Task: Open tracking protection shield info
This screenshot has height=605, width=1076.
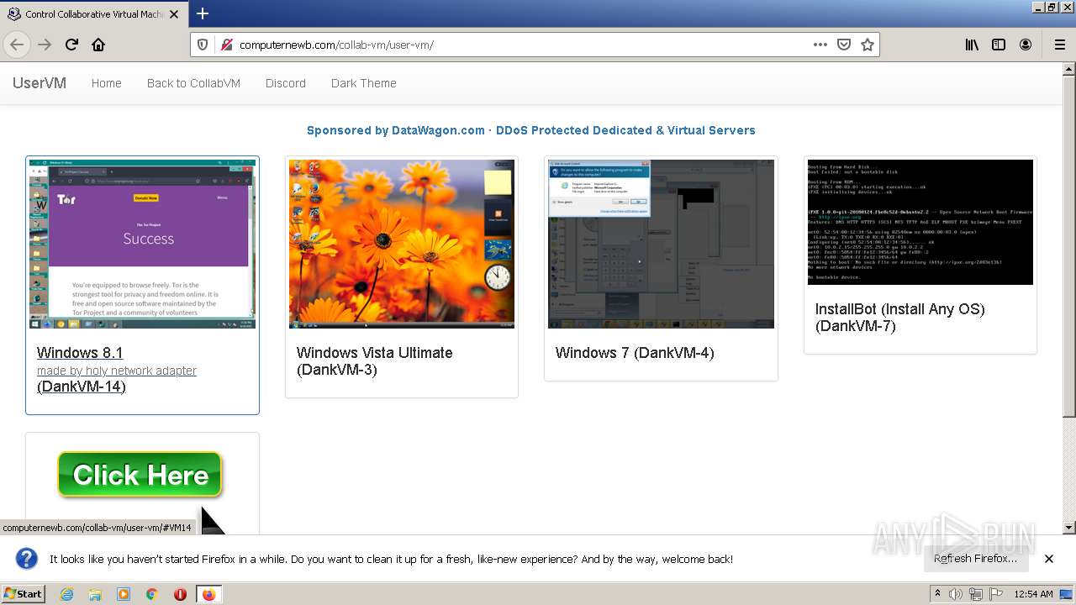Action: (x=203, y=45)
